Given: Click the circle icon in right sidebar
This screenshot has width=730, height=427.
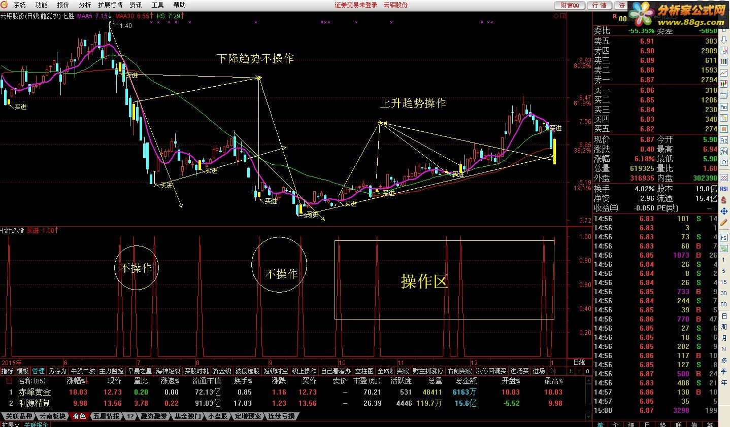Looking at the screenshot, I should tap(723, 162).
